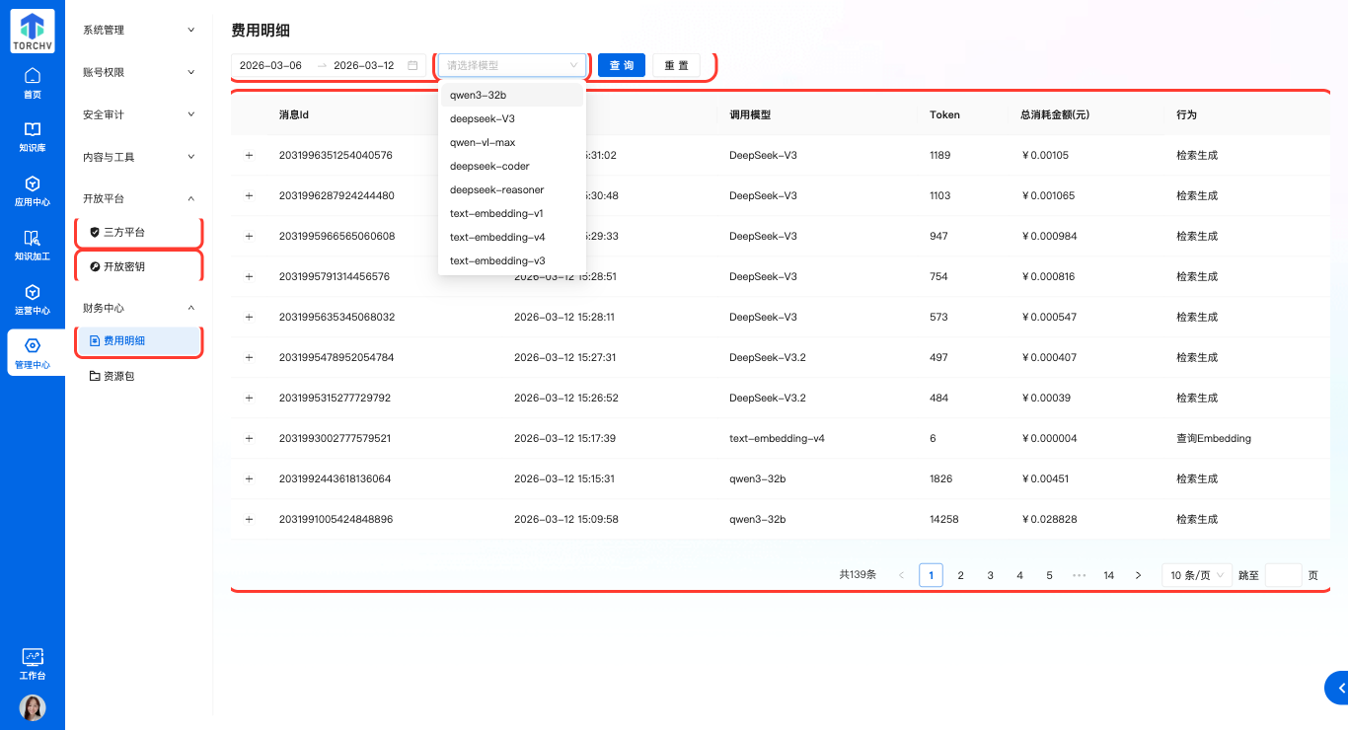Go to page 14 in pagination
The image size is (1348, 730).
coord(1108,575)
